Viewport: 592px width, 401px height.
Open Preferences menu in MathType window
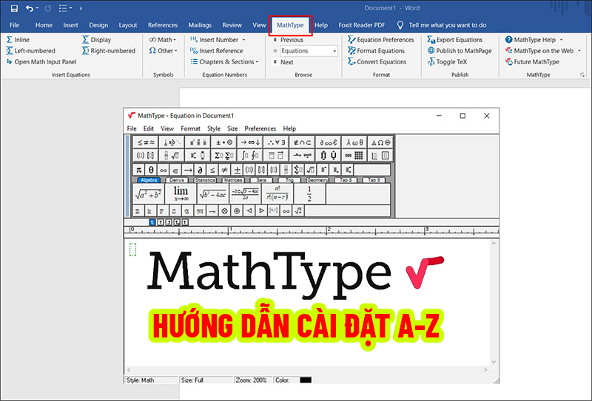click(260, 128)
